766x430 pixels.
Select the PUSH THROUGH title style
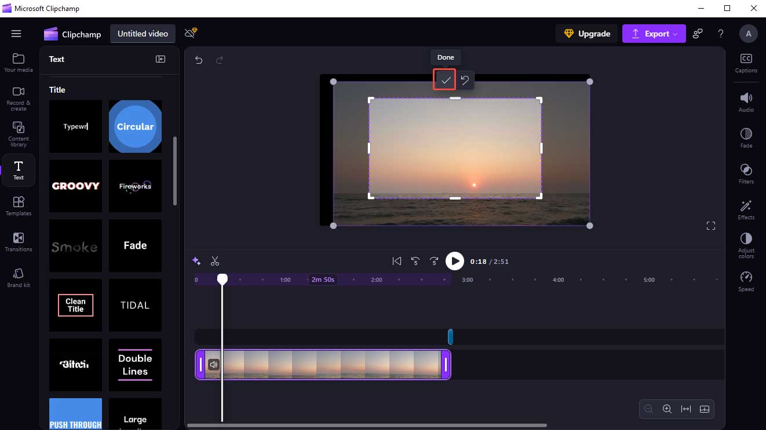[75, 414]
